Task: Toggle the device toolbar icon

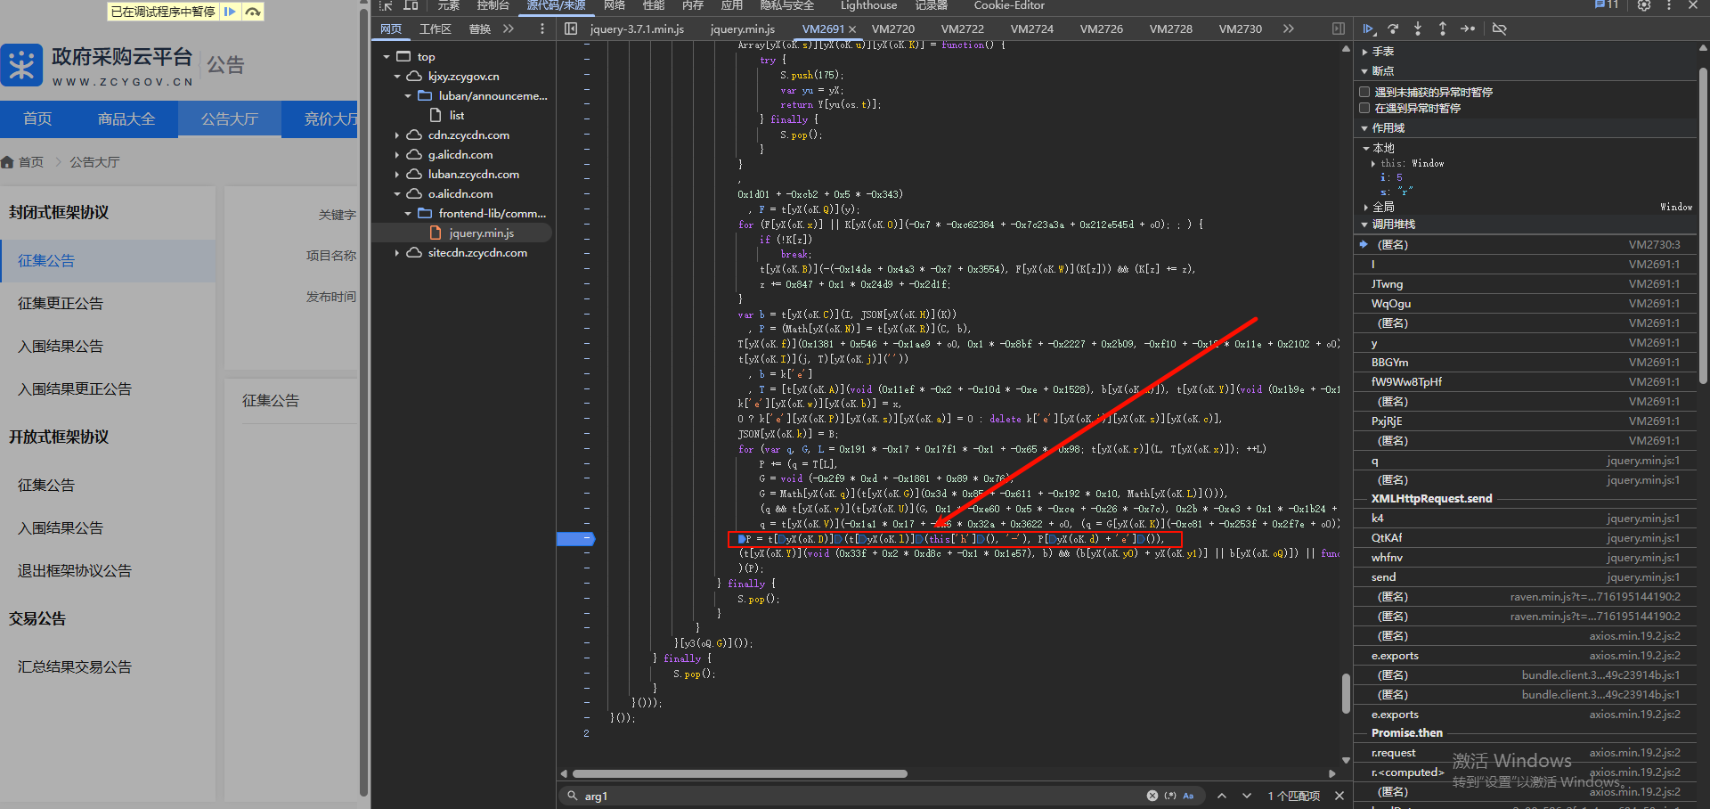Action: click(x=411, y=5)
